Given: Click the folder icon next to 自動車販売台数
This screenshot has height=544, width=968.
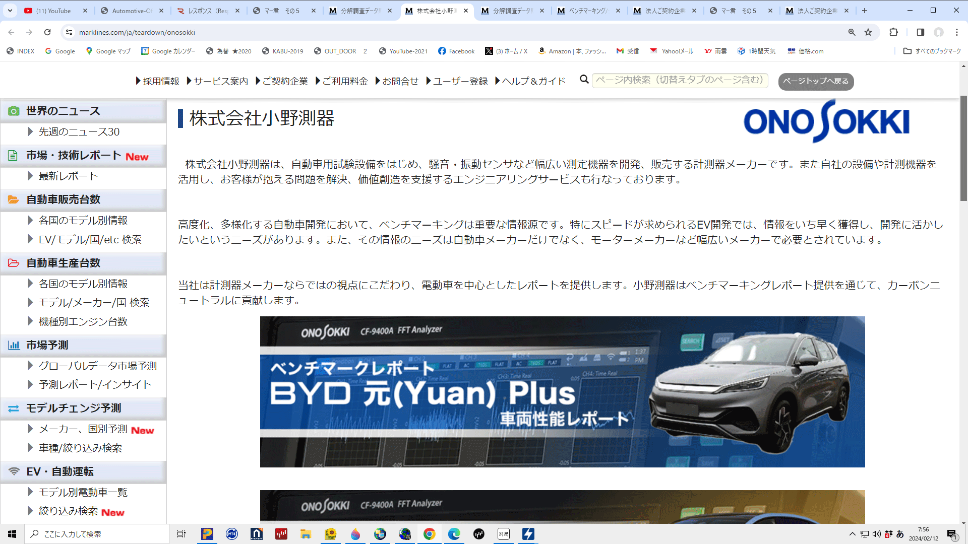Looking at the screenshot, I should 14,199.
